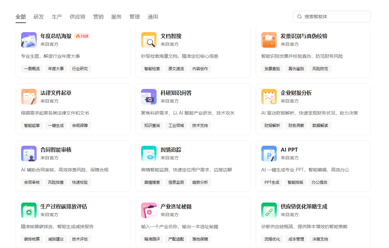Click the 年度总结海报 agent icon

click(x=29, y=40)
